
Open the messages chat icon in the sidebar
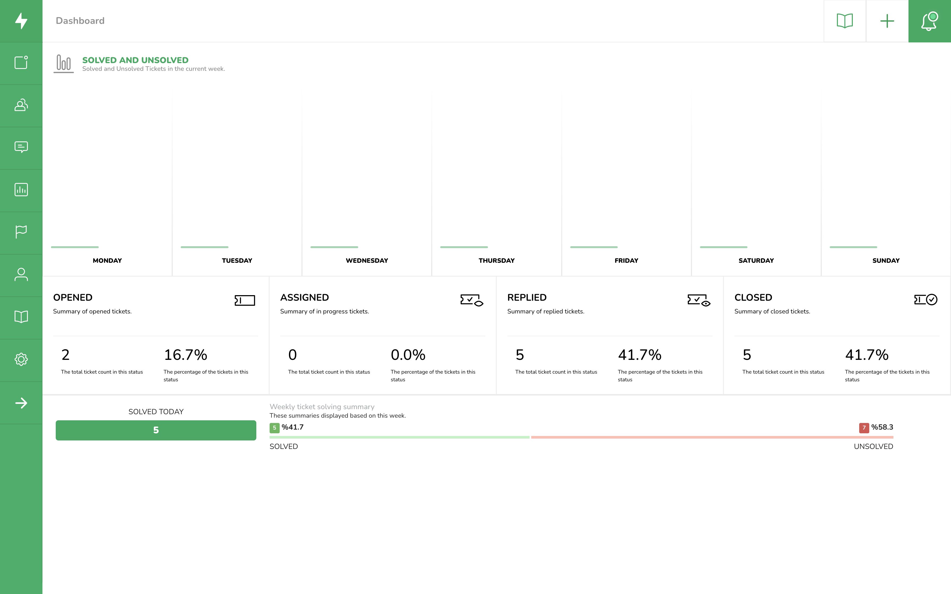pyautogui.click(x=21, y=147)
